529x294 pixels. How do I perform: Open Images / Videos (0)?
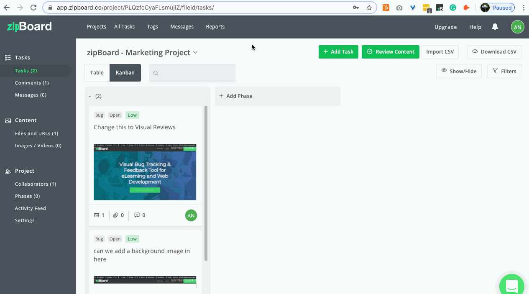point(38,146)
